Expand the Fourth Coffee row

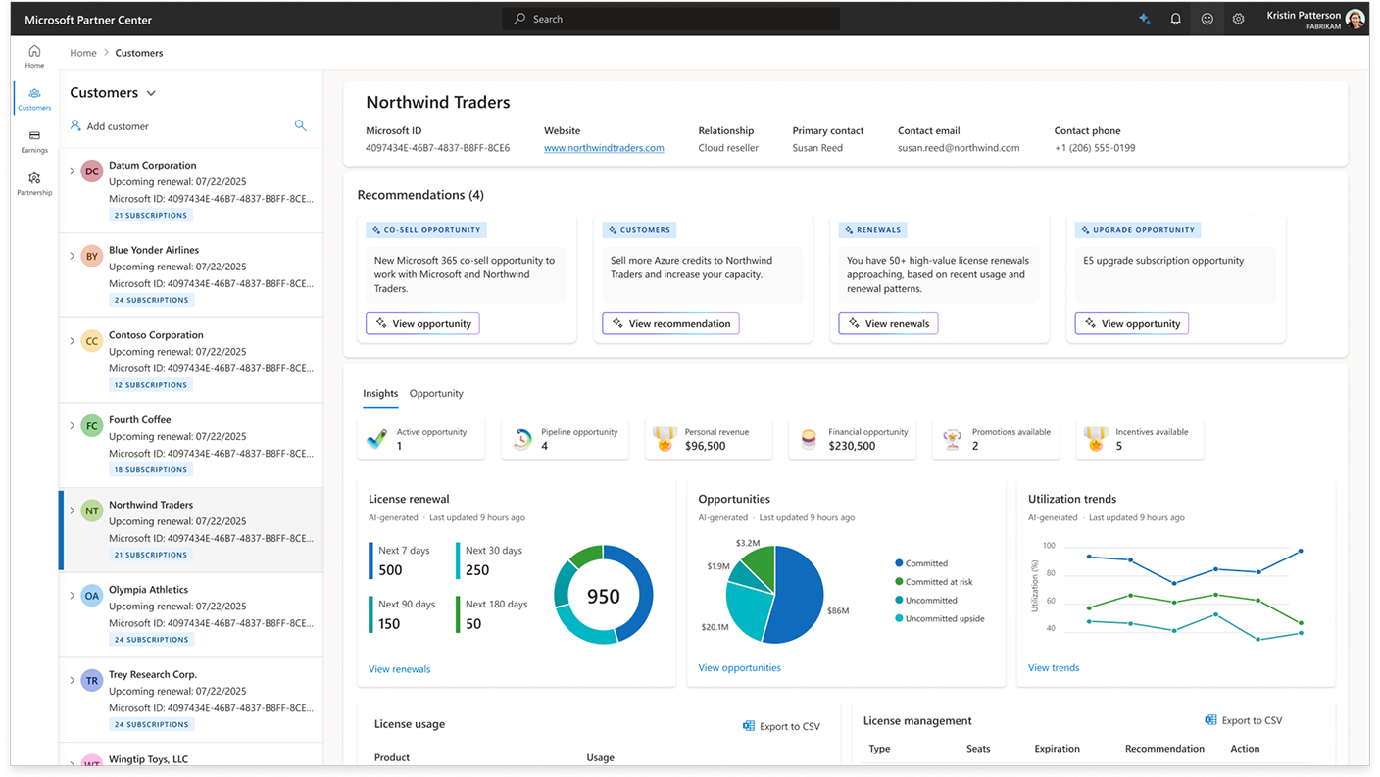[x=72, y=425]
